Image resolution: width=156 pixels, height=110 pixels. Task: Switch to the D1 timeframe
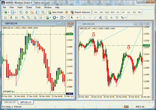click(129, 12)
